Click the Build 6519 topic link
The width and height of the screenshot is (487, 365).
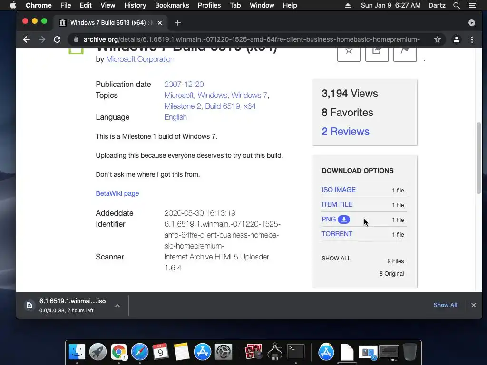click(223, 106)
